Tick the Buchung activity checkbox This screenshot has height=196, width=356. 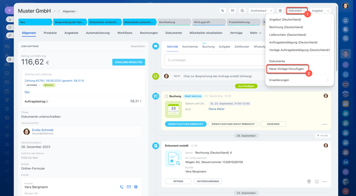click(166, 96)
